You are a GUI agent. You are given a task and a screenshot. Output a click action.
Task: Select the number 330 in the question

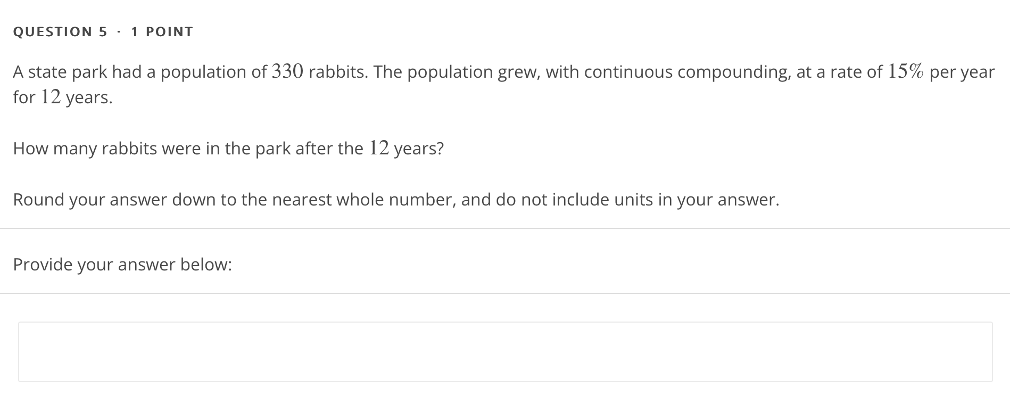(288, 70)
